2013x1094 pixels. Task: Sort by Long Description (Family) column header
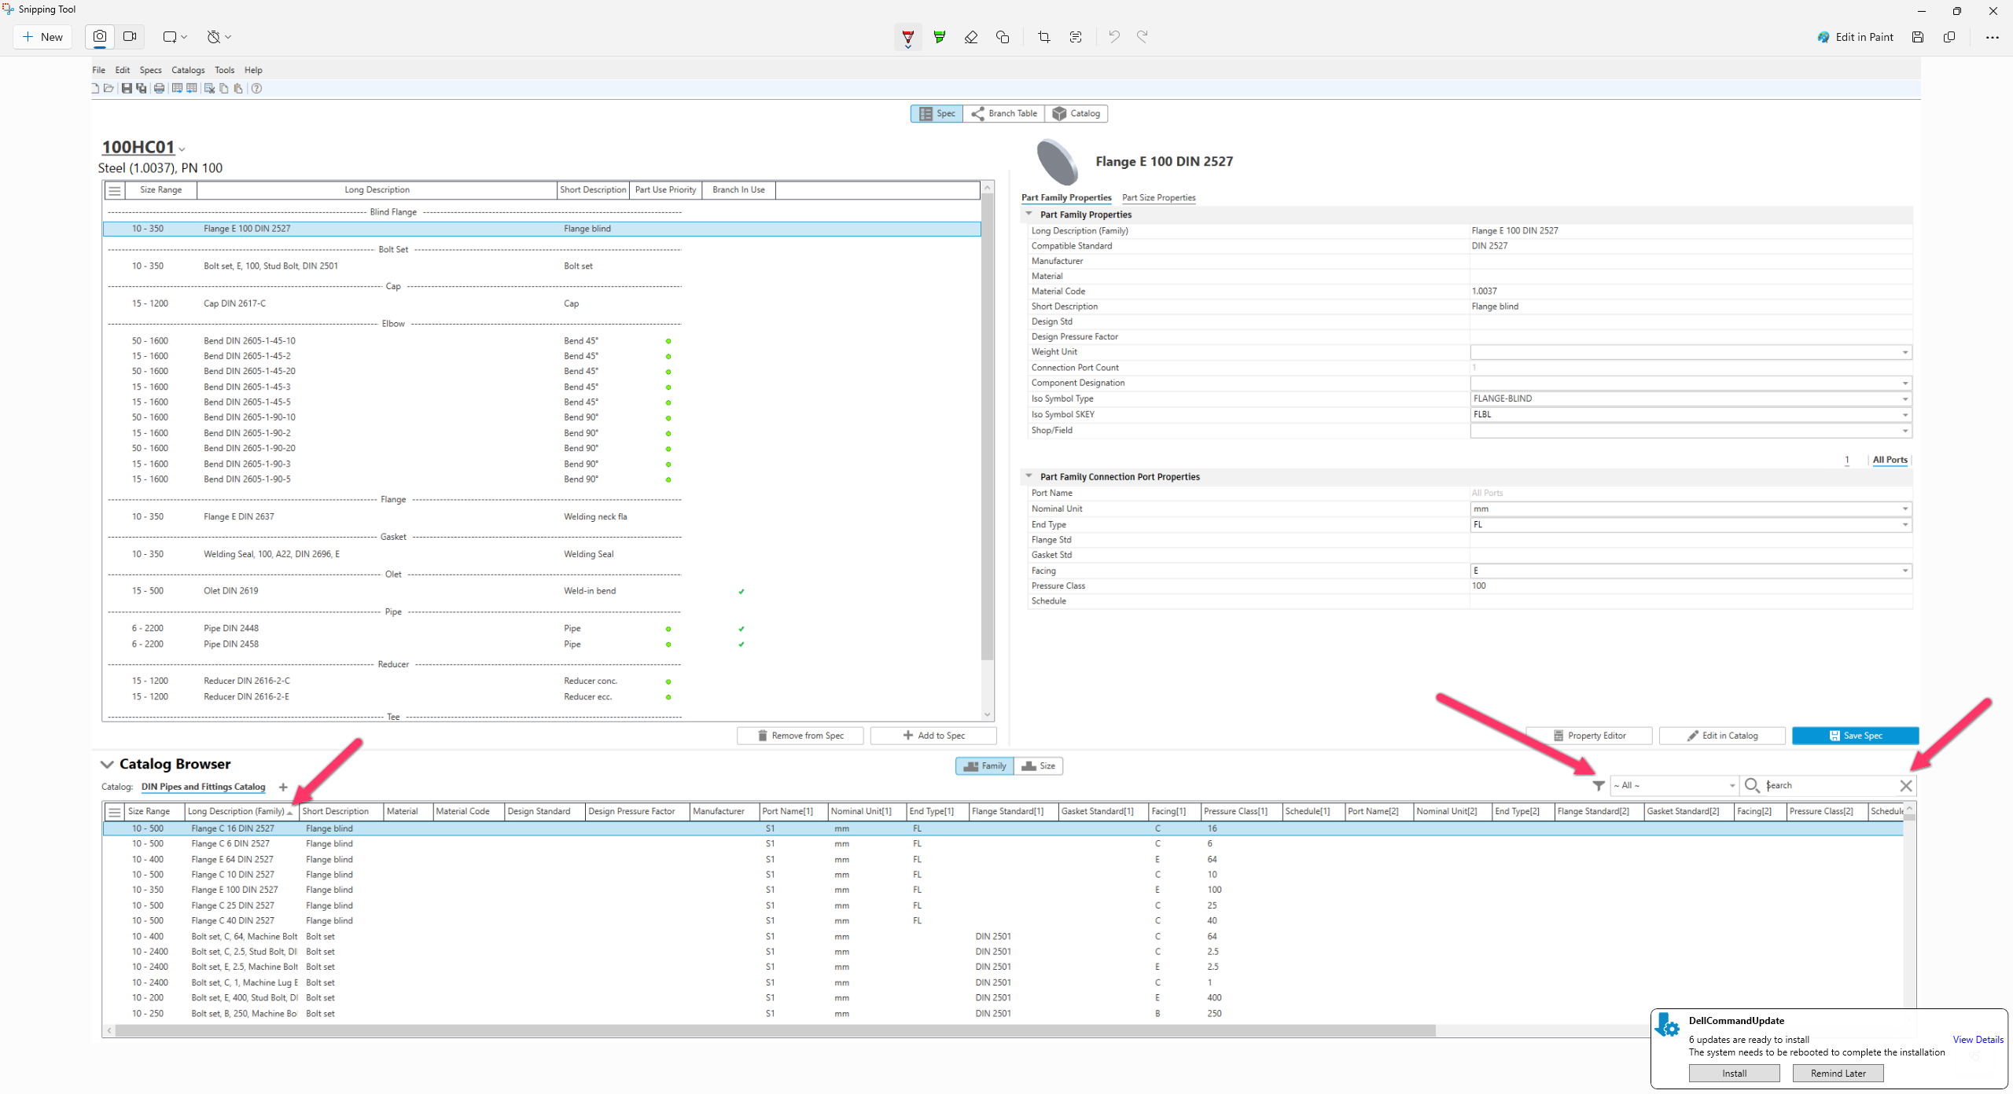[x=241, y=811]
